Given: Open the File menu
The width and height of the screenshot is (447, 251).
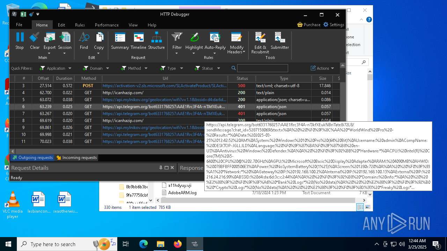Looking at the screenshot, I should coord(19,25).
